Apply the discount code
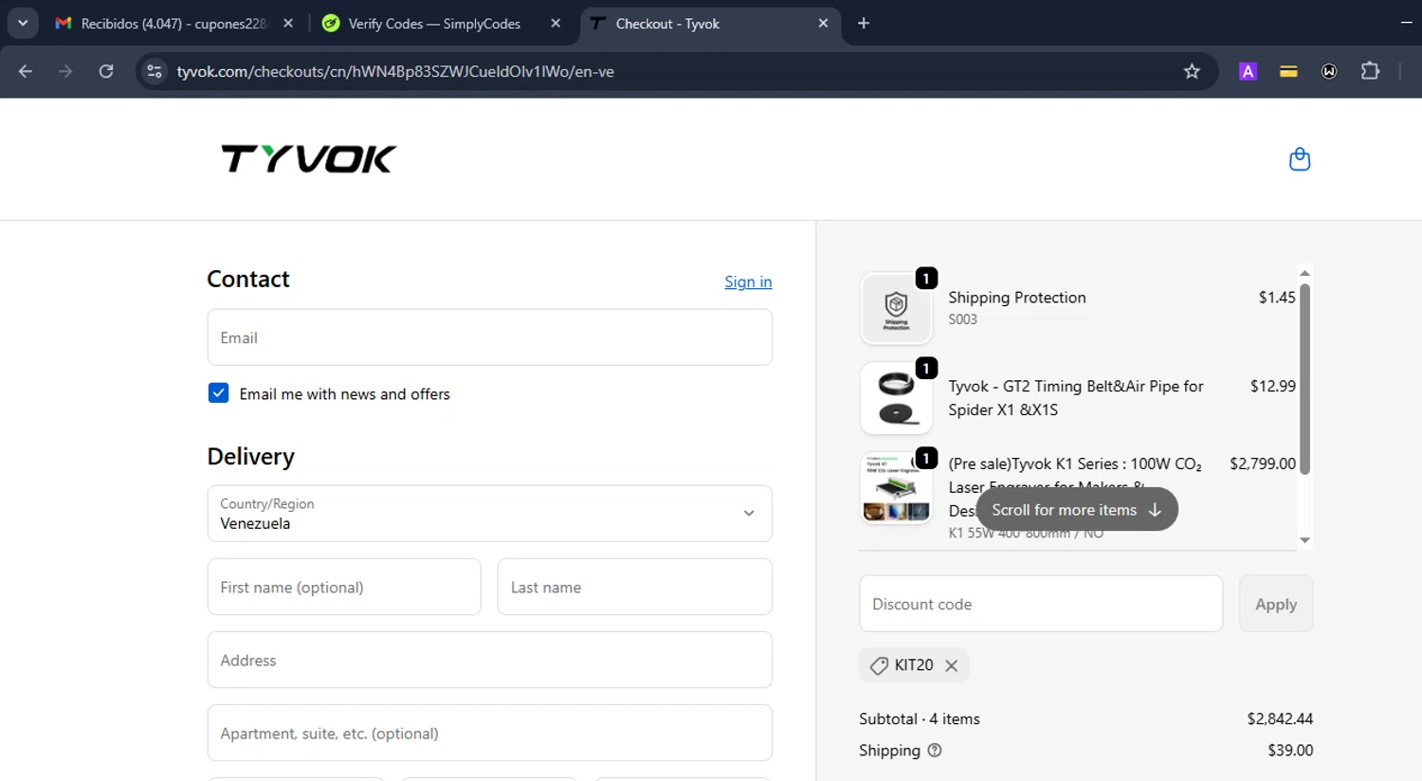Image resolution: width=1422 pixels, height=781 pixels. pyautogui.click(x=1275, y=604)
